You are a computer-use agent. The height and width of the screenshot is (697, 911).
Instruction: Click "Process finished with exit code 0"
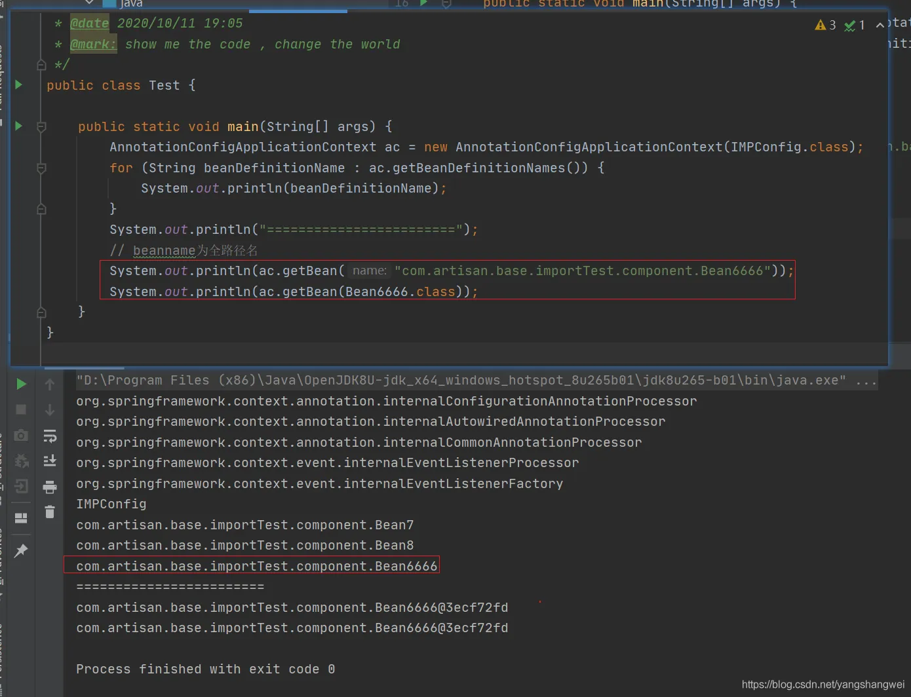206,669
